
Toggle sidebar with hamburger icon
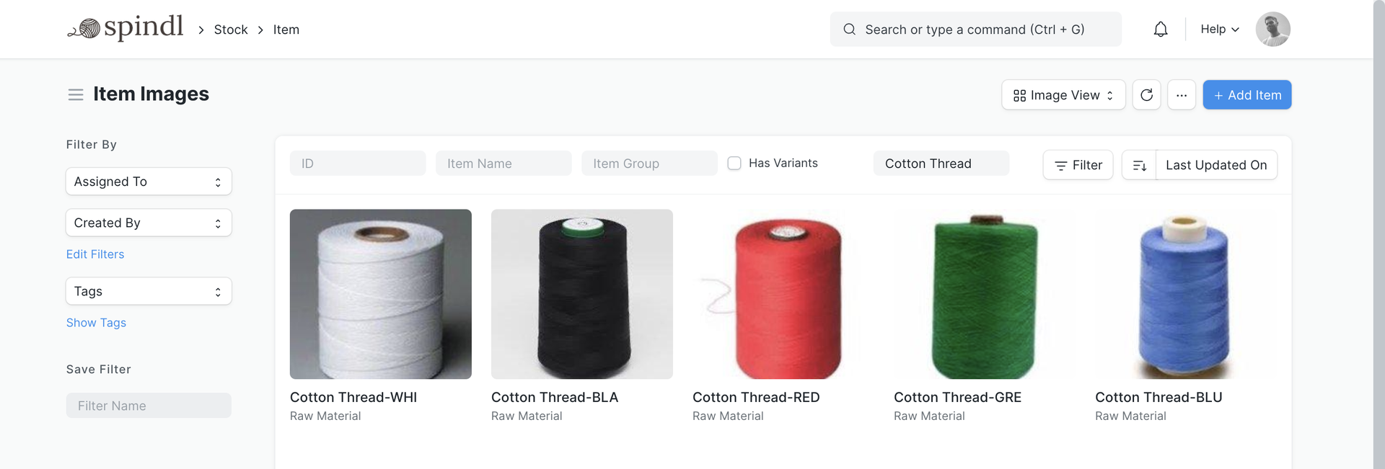point(76,94)
